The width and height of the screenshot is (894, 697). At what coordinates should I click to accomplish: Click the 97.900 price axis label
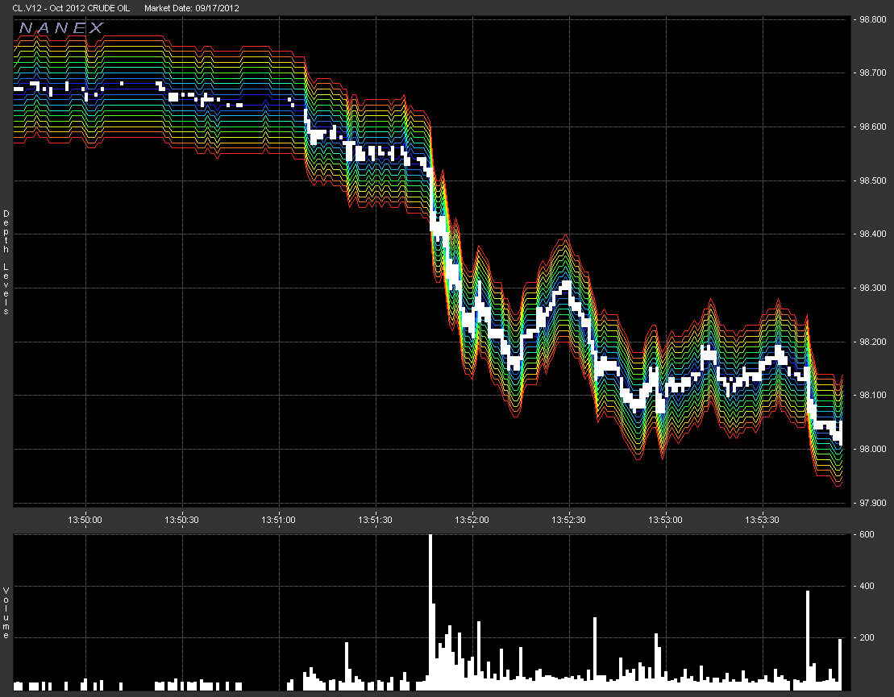872,503
